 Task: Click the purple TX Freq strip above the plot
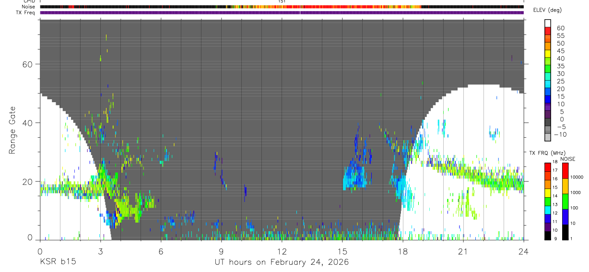(282, 12)
